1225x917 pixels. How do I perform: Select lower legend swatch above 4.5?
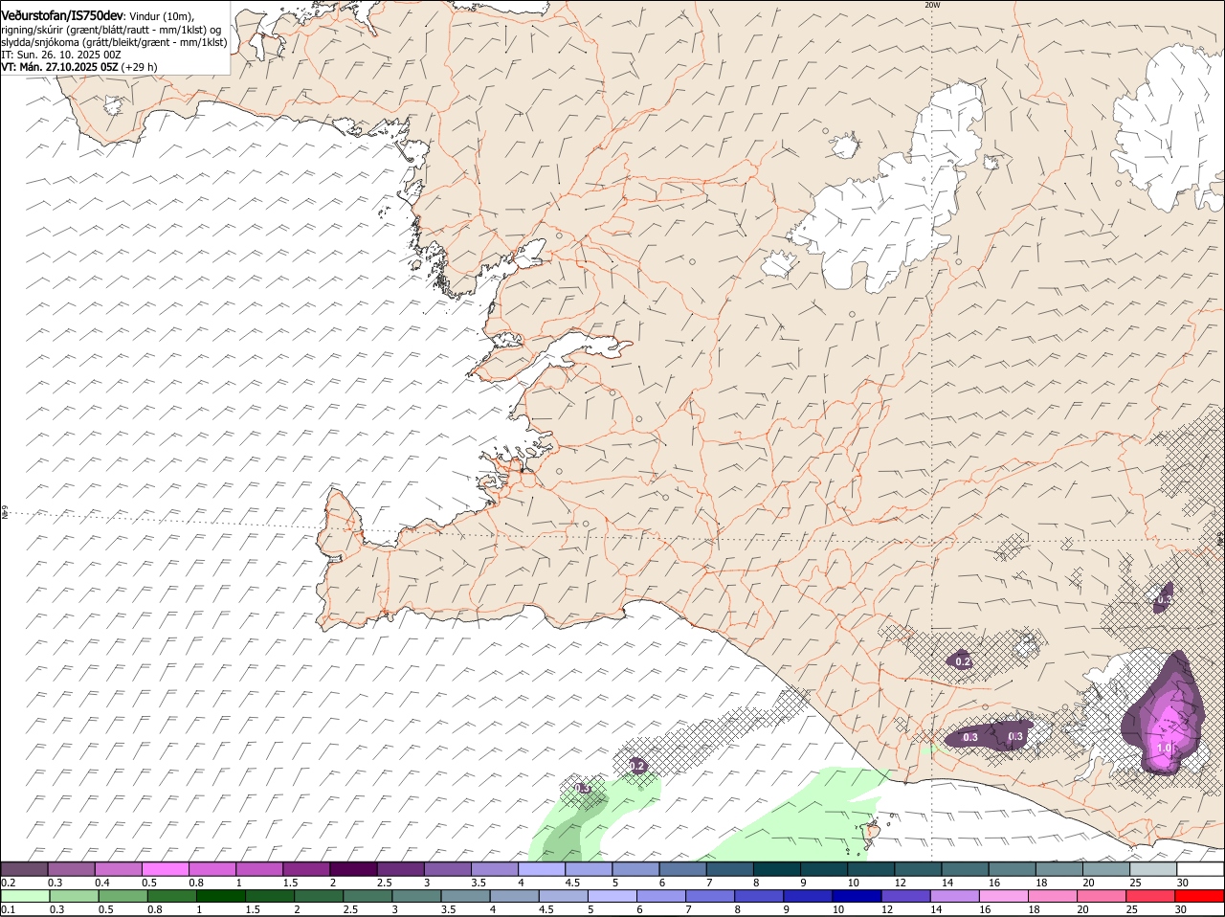click(563, 896)
